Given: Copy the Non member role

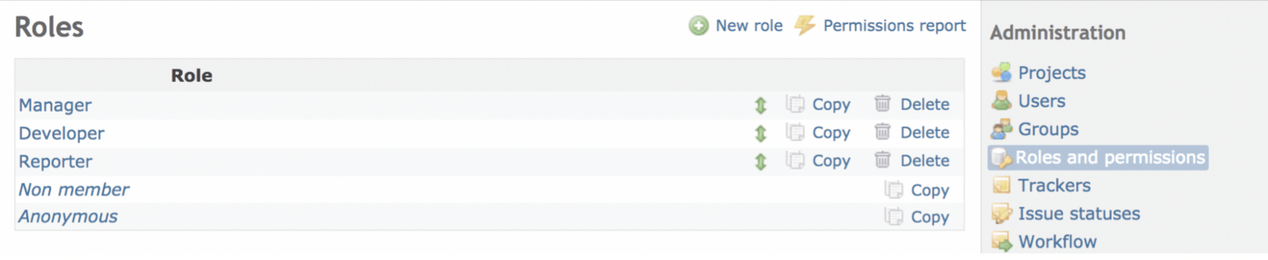Looking at the screenshot, I should (929, 190).
